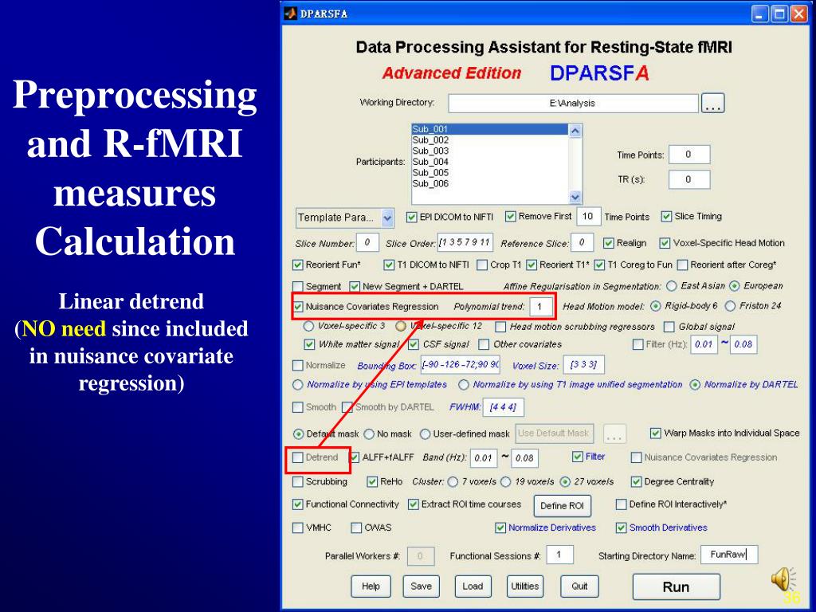Select Rigid-body 6 head motion model
The image size is (816, 612).
click(x=656, y=306)
